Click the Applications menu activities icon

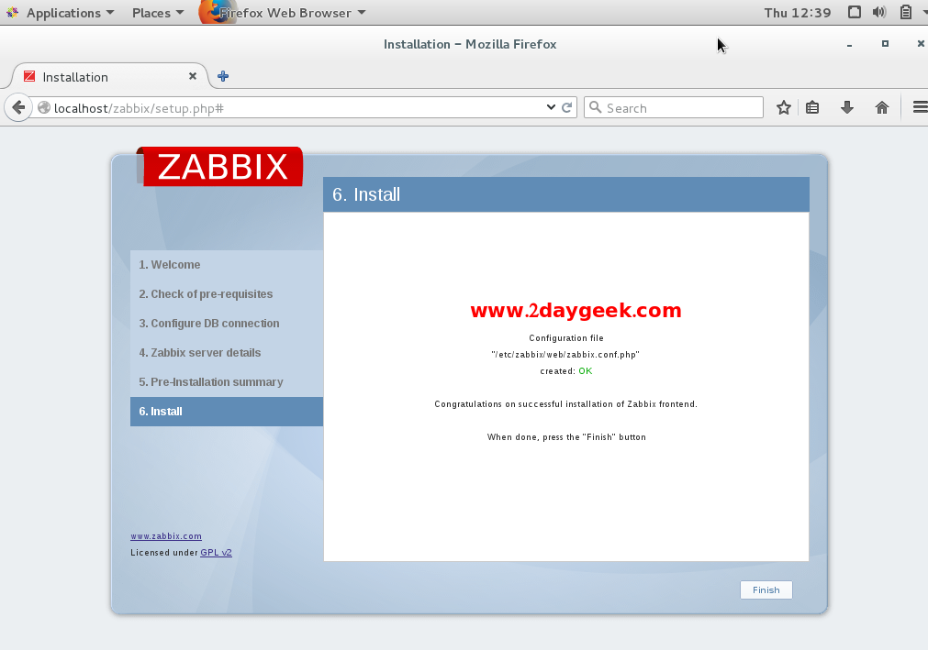13,13
